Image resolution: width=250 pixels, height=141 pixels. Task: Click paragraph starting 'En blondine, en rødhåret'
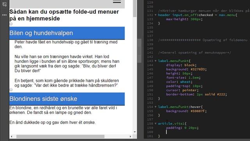[63, 110]
